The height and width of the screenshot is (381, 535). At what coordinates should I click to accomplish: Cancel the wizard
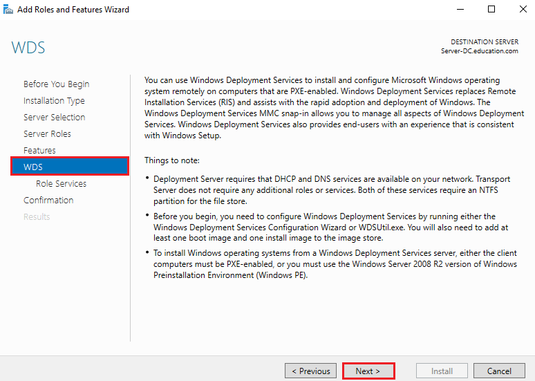click(x=499, y=371)
